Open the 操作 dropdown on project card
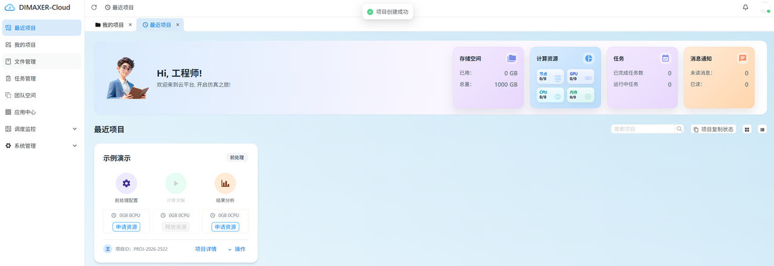Viewport: 774px width, 266px height. (x=236, y=249)
